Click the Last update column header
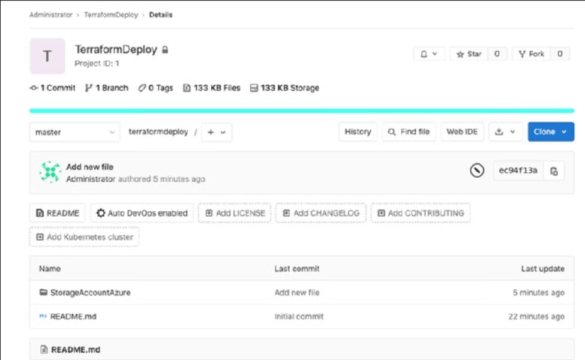The width and height of the screenshot is (585, 360). [543, 269]
